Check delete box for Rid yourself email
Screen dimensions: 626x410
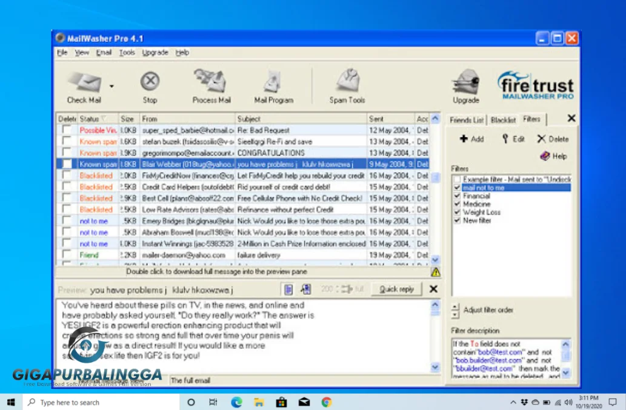click(67, 187)
